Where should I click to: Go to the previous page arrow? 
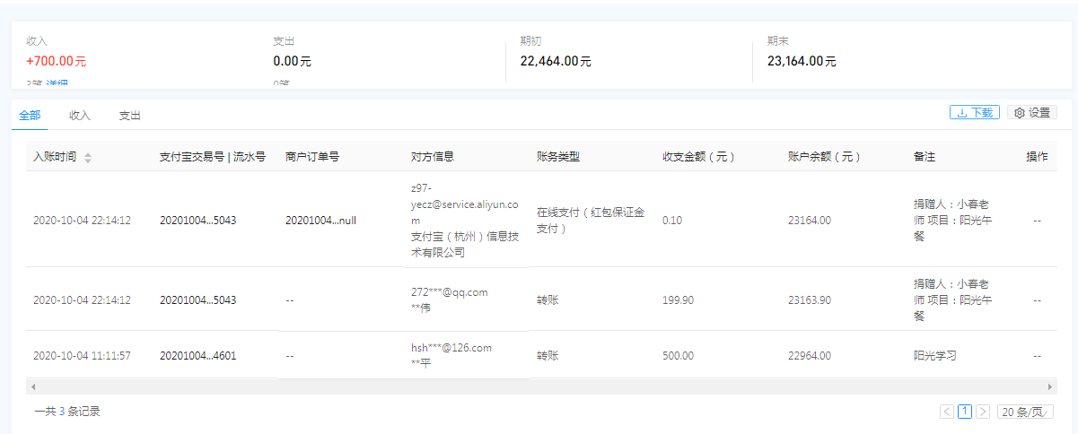[x=947, y=412]
